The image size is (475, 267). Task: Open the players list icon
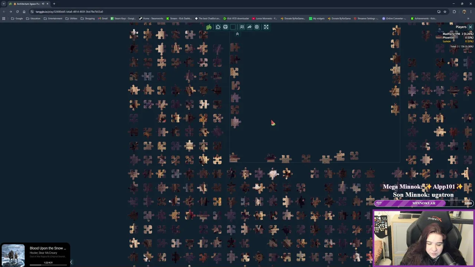(x=242, y=27)
